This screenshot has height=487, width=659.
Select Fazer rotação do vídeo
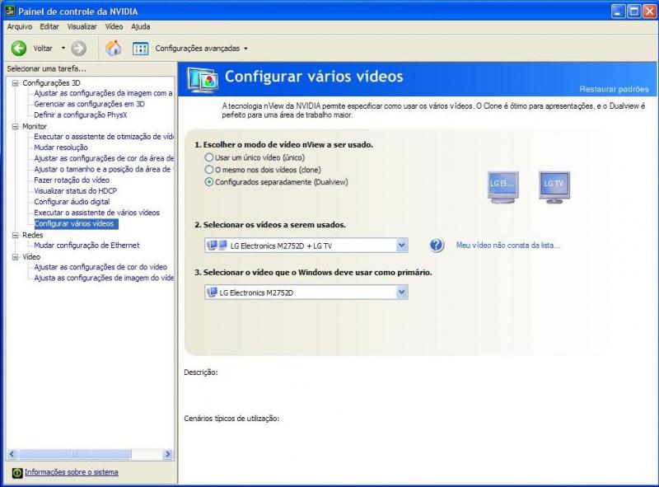72,180
